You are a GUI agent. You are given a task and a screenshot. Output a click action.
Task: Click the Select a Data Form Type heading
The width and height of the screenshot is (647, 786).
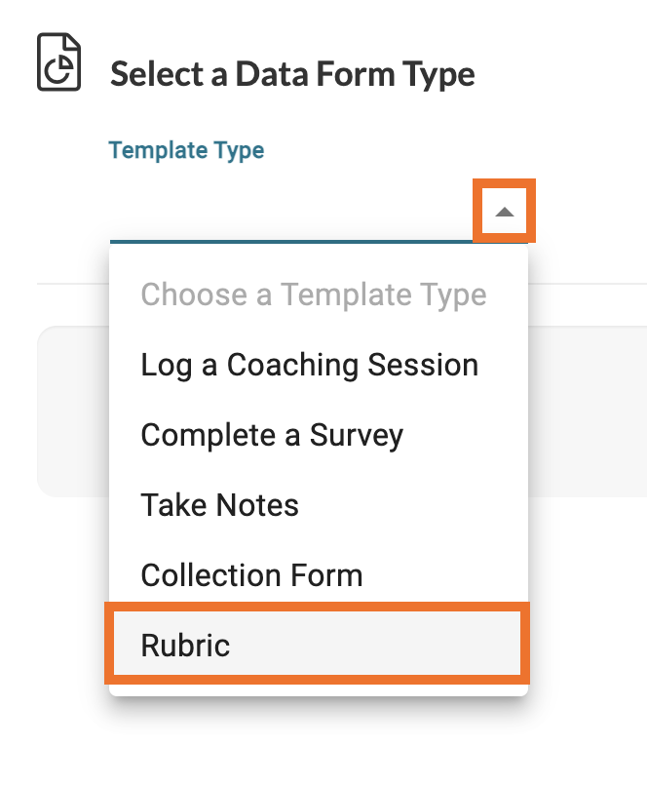(292, 74)
